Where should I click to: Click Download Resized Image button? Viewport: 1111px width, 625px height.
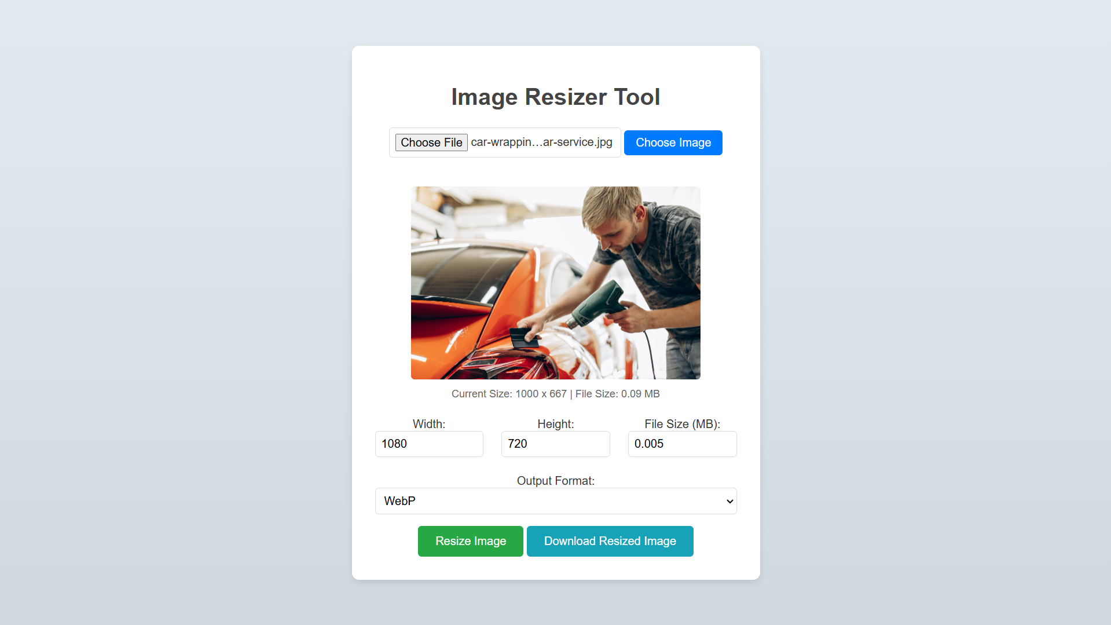pos(610,541)
